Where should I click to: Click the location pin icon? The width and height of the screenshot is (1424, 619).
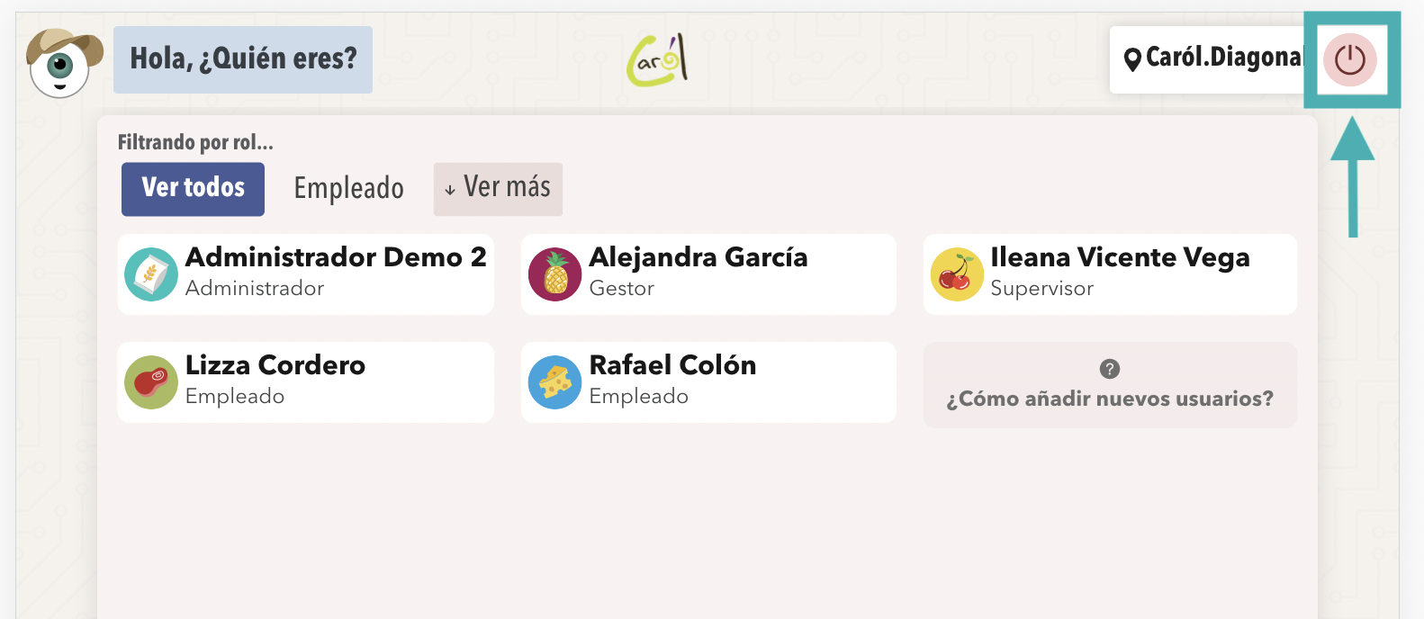[1132, 60]
